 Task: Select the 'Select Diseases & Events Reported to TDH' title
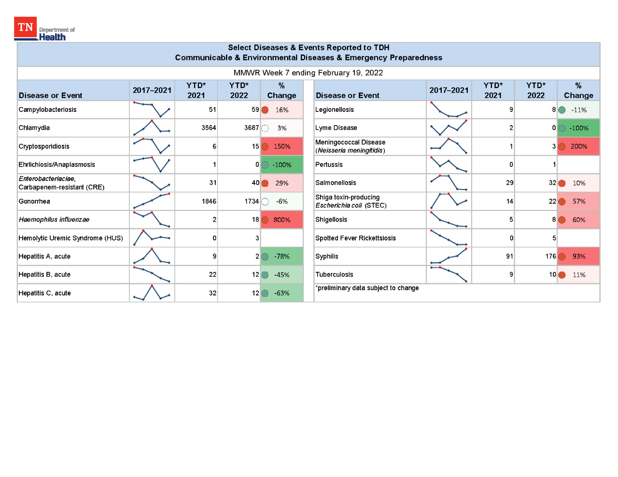309,48
